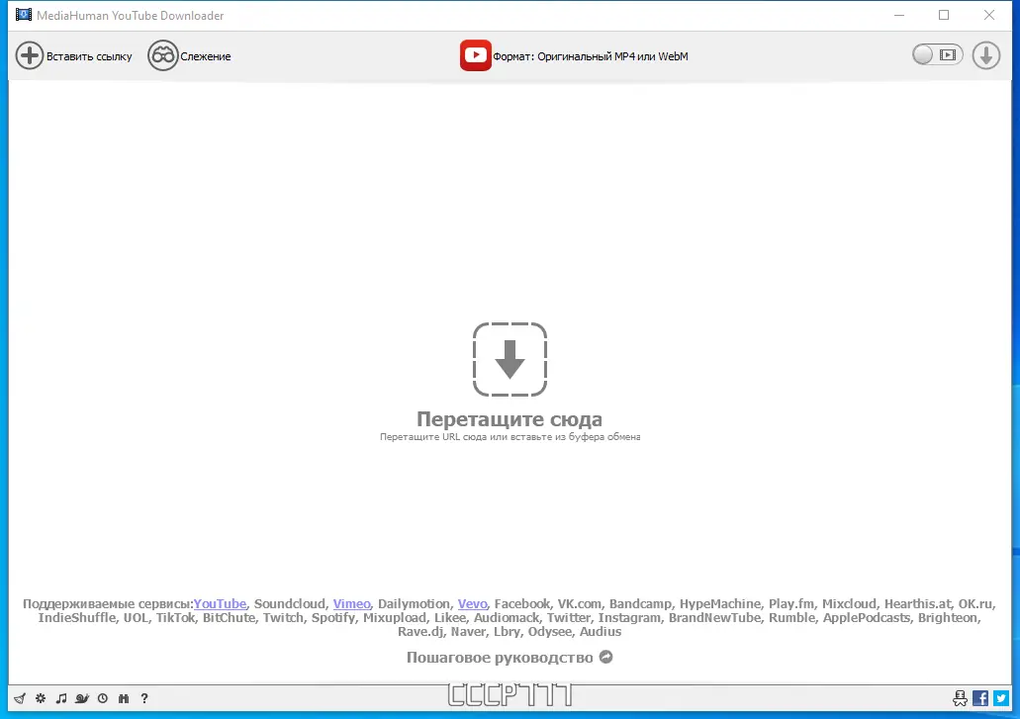Click the snail speed-limit icon
The width and height of the screenshot is (1020, 719).
click(x=82, y=698)
